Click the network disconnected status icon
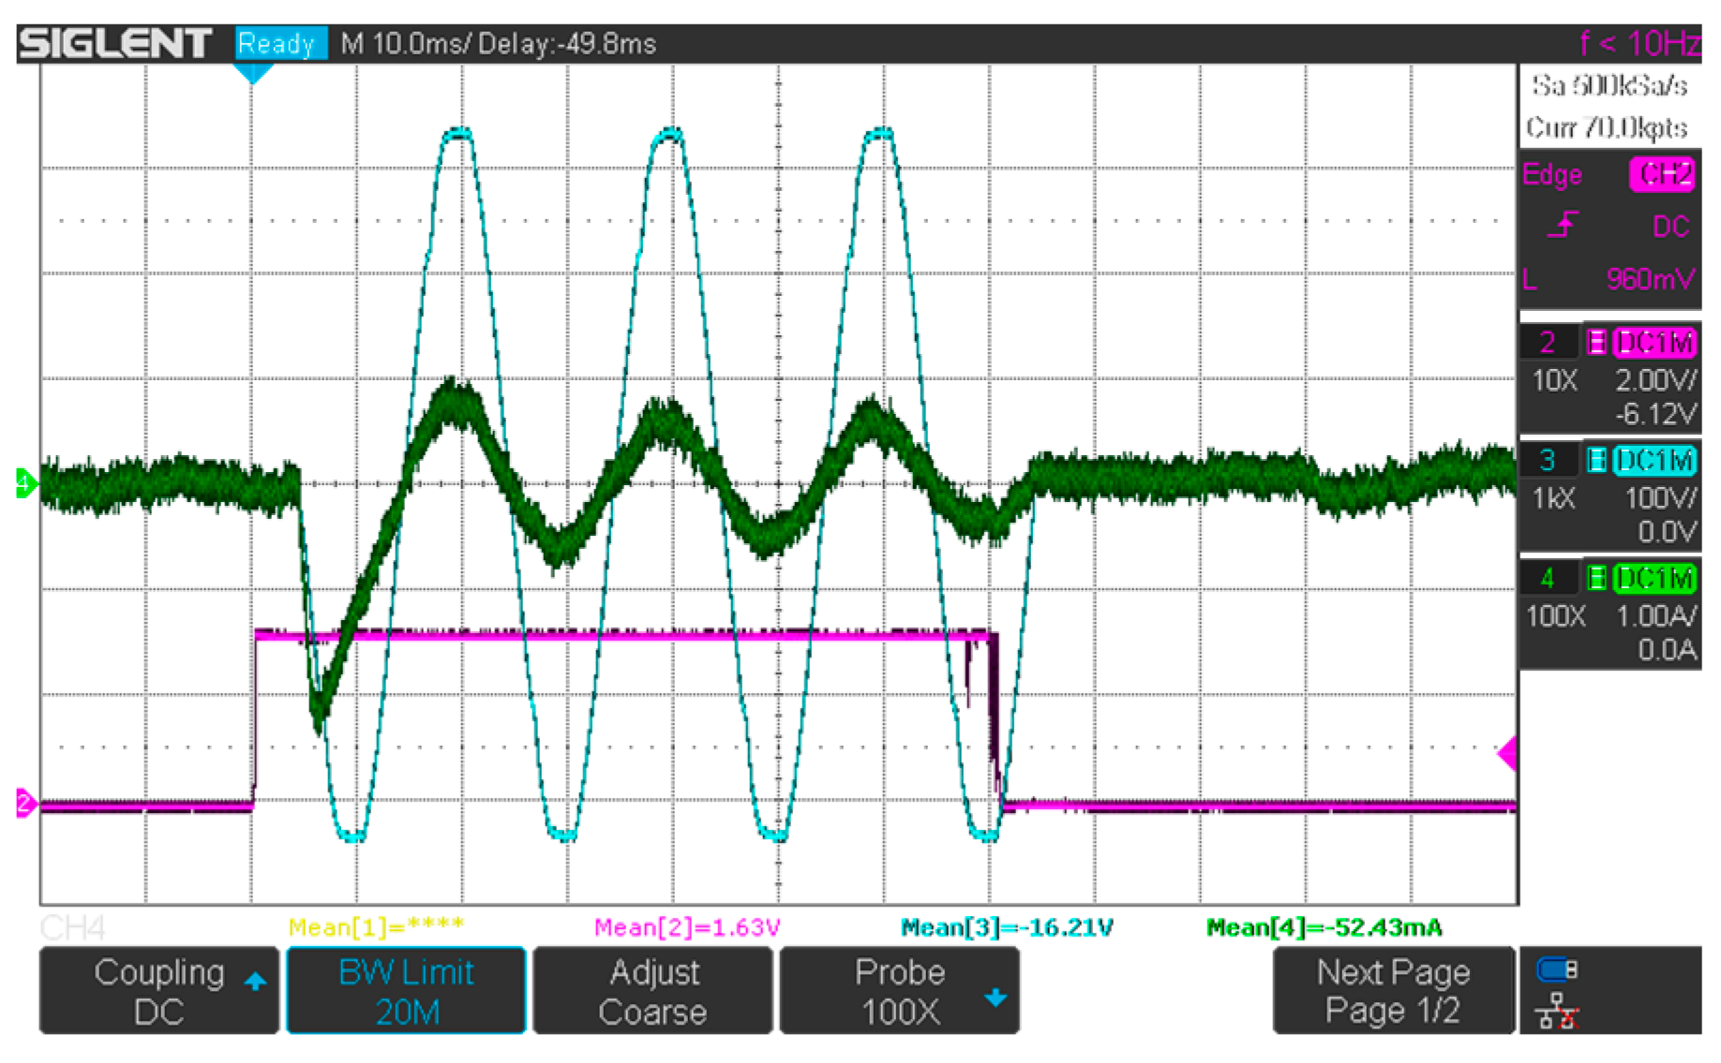Viewport: 1721px width, 1063px height. (1557, 1011)
